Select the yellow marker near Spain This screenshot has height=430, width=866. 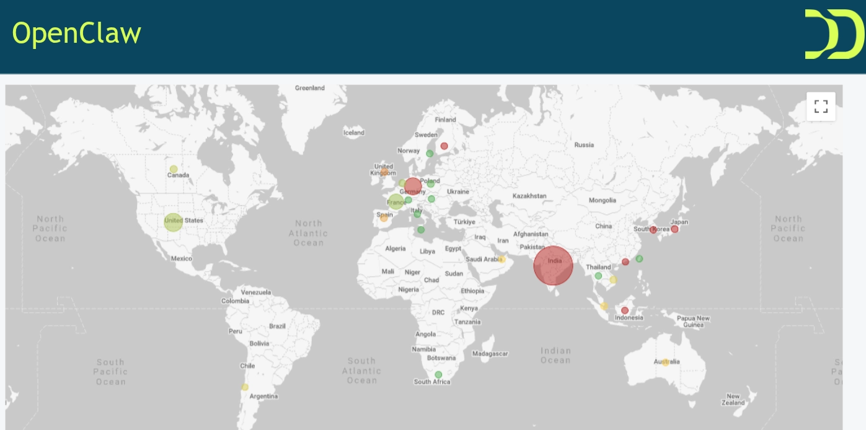click(384, 218)
